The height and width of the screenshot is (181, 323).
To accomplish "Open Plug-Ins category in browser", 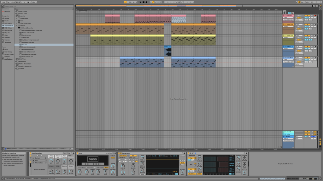I will tap(7, 32).
